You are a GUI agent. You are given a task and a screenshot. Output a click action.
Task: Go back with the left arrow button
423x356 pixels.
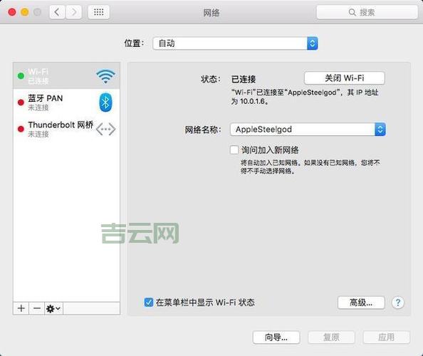(57, 12)
